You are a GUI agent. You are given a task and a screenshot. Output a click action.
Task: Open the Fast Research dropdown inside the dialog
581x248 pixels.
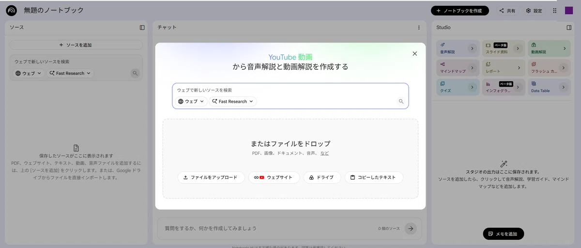[x=233, y=102]
